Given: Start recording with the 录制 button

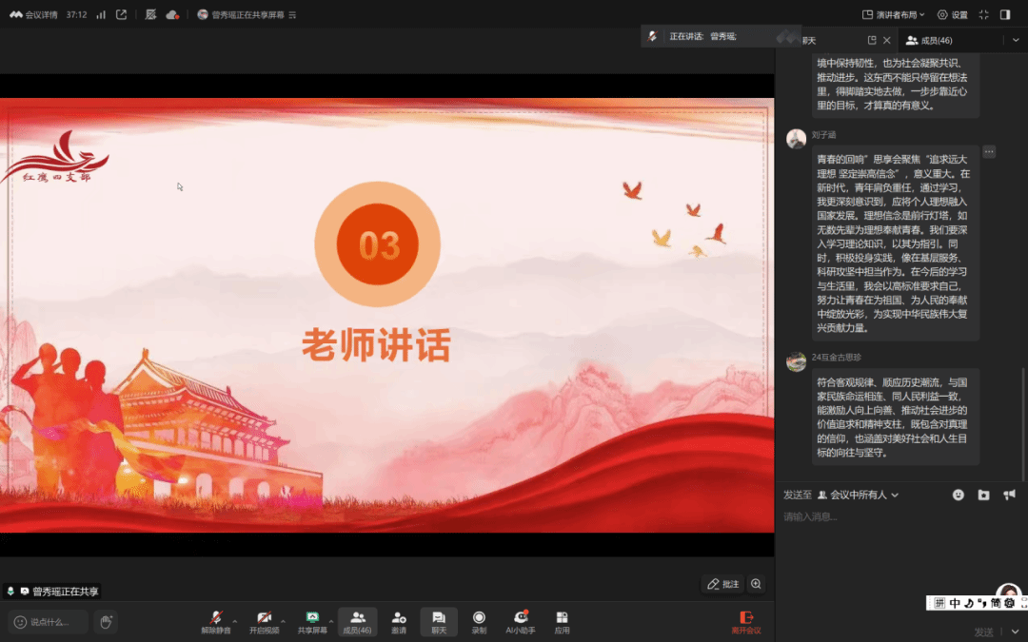Looking at the screenshot, I should (479, 620).
